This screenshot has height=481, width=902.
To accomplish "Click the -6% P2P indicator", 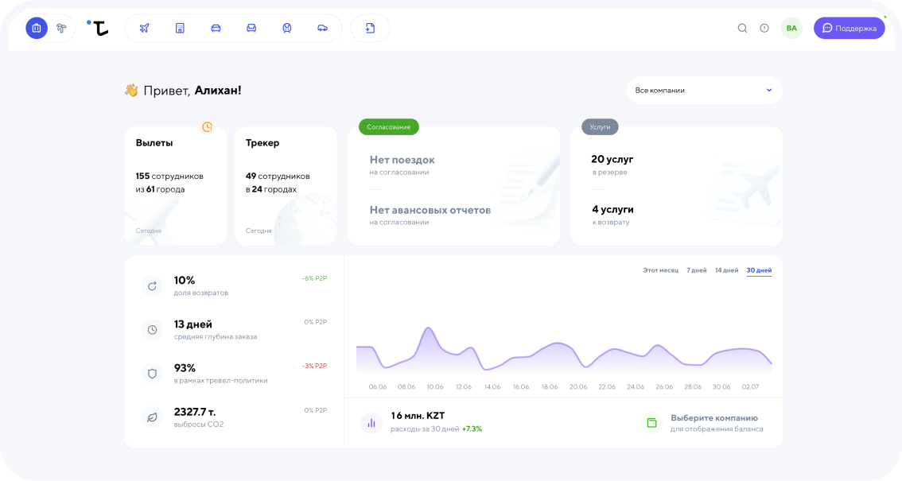I will [314, 278].
